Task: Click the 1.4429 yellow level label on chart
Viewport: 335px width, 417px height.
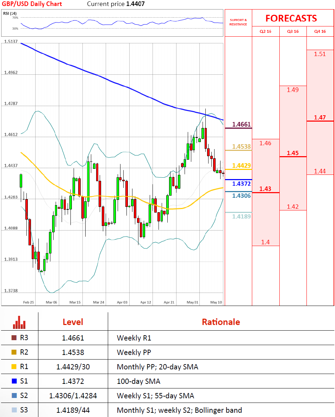Action: pyautogui.click(x=241, y=165)
